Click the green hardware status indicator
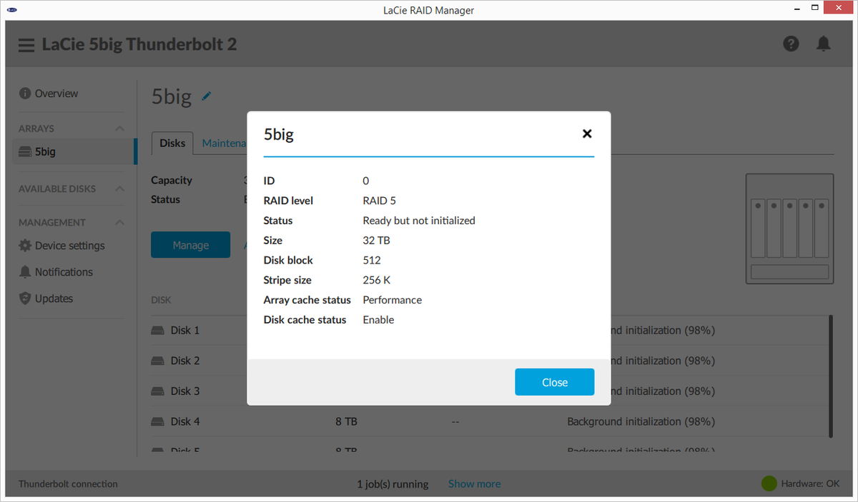 [769, 483]
